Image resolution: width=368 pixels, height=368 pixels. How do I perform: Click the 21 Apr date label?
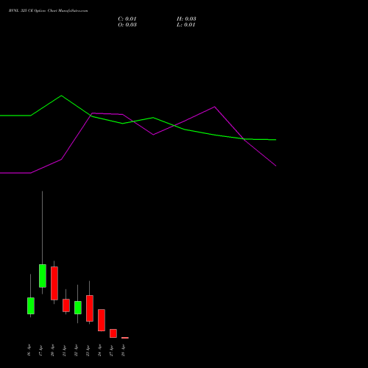coord(65,350)
